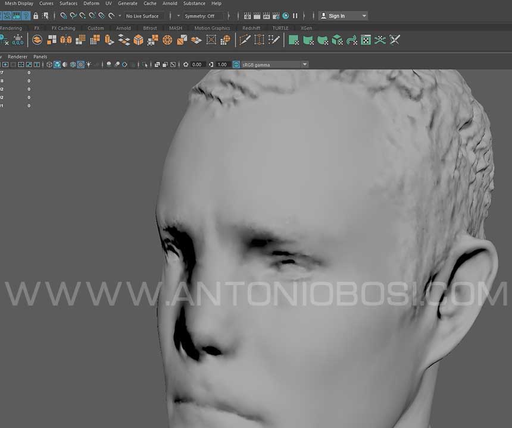Open the Arnold menu in menu bar
512x428 pixels.
pos(170,3)
